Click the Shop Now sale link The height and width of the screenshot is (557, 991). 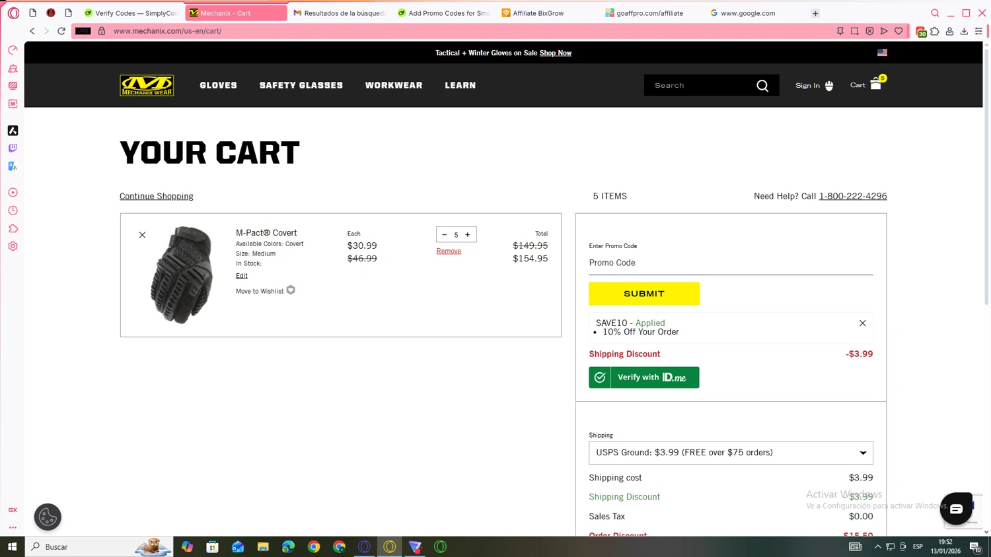click(x=556, y=53)
